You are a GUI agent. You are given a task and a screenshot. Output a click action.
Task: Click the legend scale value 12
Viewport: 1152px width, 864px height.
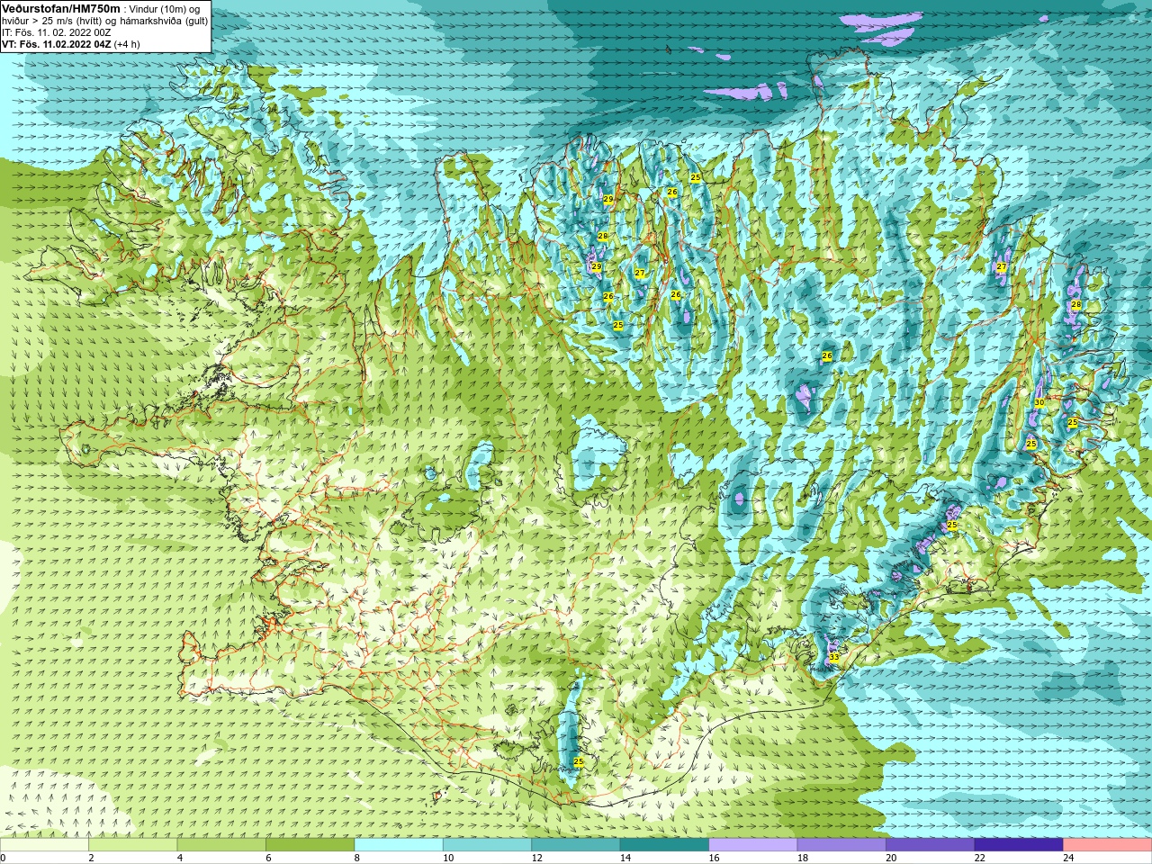[536, 858]
